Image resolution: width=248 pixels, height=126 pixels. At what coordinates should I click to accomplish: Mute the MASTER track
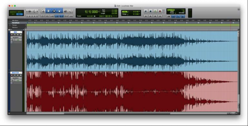tap(21, 75)
